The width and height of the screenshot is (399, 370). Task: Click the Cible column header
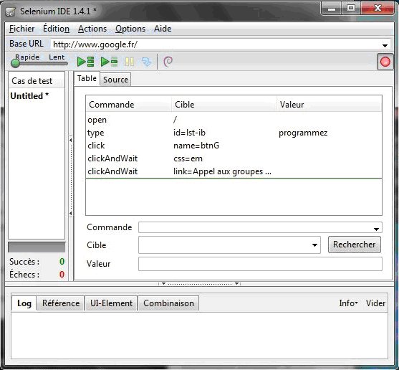224,105
